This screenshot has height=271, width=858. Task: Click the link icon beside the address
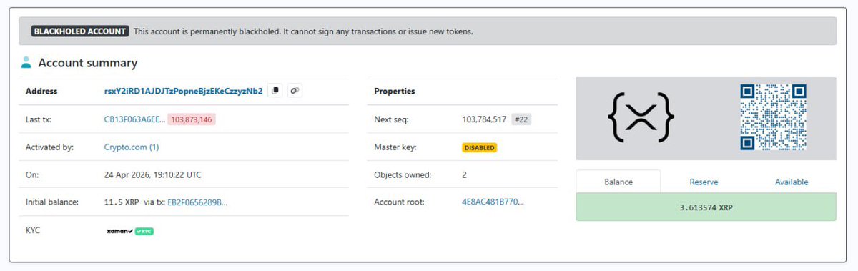tap(295, 91)
